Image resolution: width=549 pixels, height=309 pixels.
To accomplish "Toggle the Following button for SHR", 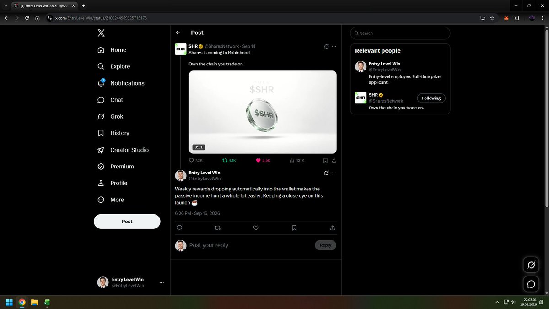I will pyautogui.click(x=431, y=98).
